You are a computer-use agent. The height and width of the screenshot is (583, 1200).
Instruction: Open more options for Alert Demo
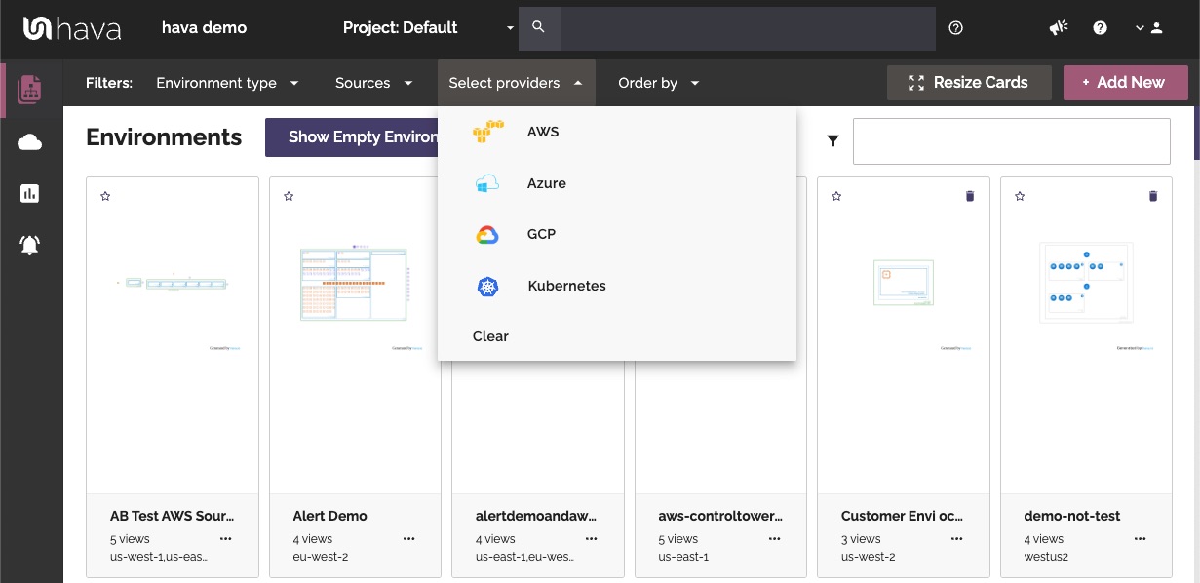[409, 538]
